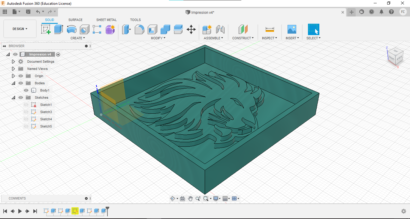410x219 pixels.
Task: Select the Create Sketch tool
Action: click(46, 29)
